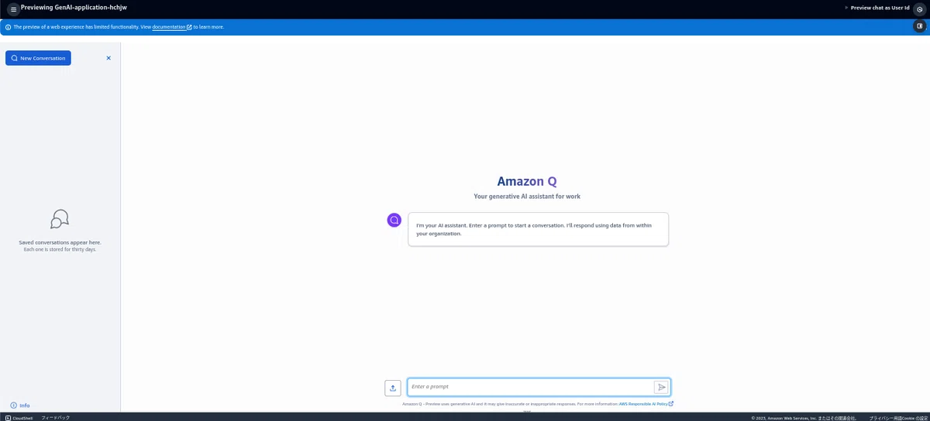Viewport: 930px width, 421px height.
Task: Expand Preview chat as User Id
Action: point(877,8)
